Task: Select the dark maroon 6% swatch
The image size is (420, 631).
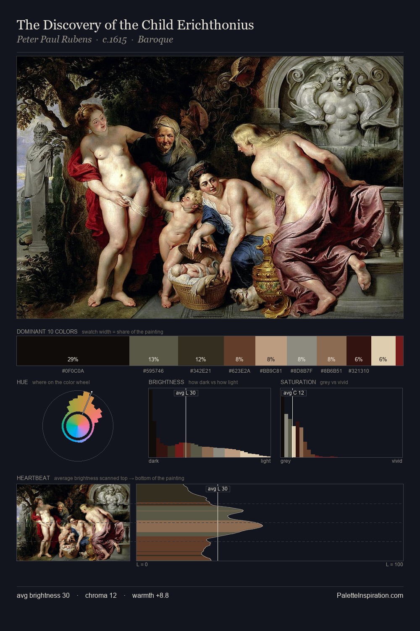Action: pyautogui.click(x=359, y=351)
